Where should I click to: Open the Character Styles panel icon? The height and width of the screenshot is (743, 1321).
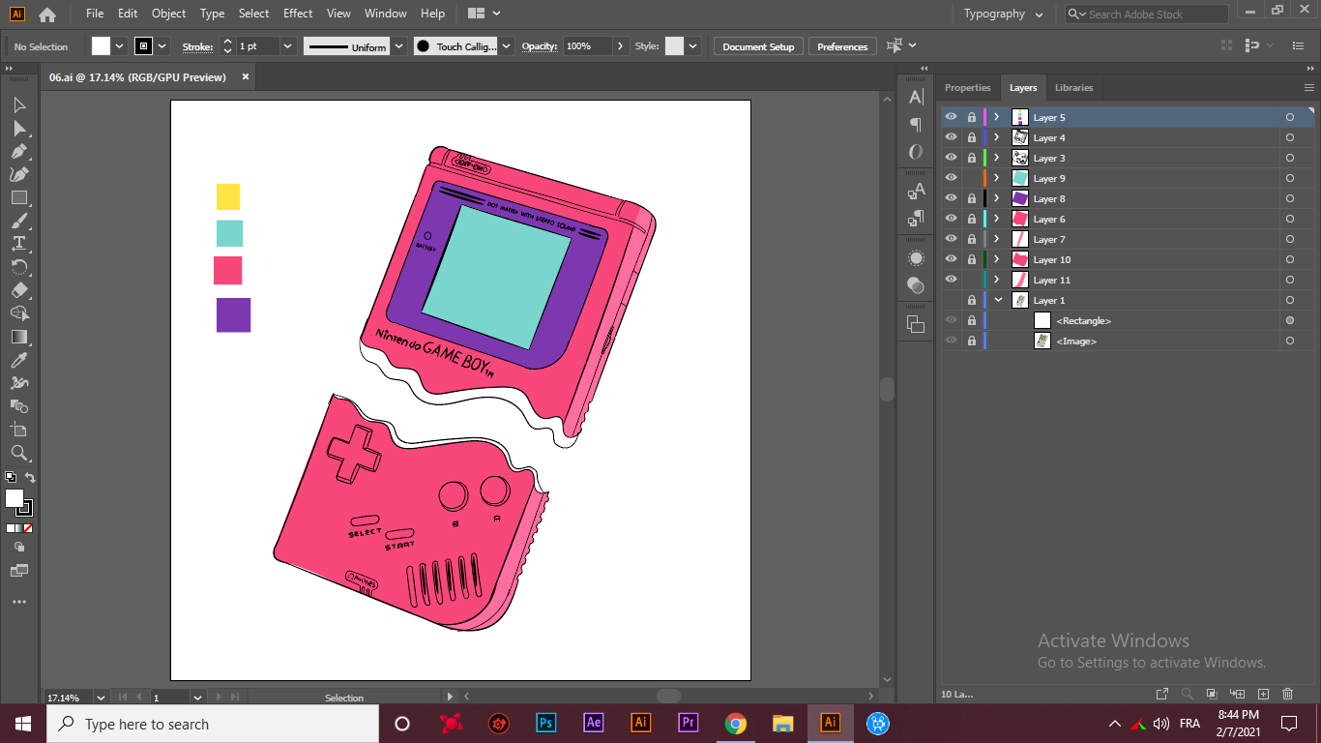pos(916,191)
